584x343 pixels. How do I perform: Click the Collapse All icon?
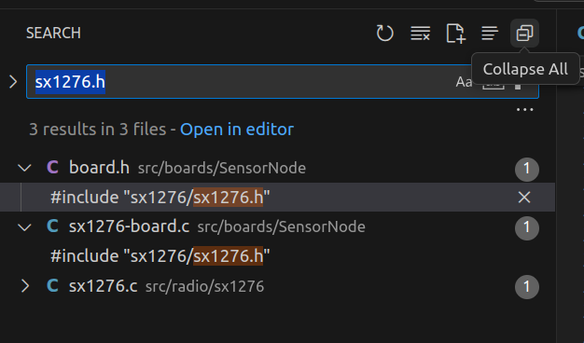click(x=524, y=34)
